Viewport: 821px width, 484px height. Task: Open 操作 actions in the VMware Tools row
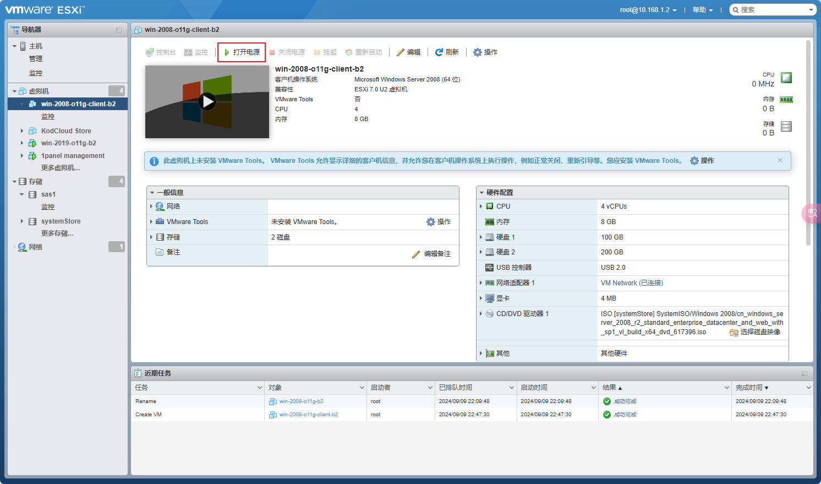click(439, 222)
